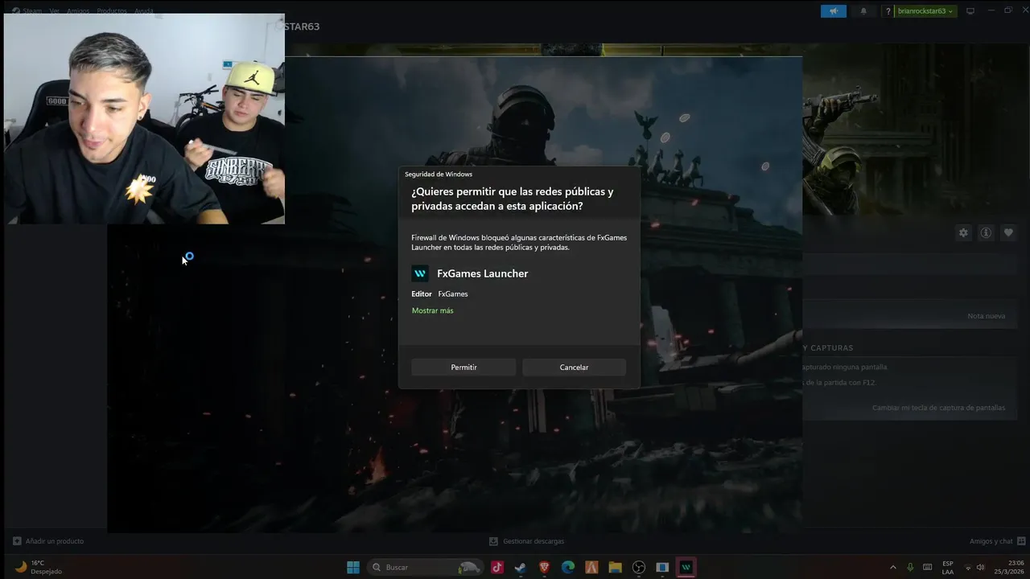Open the Productos menu in Steam
1030x579 pixels.
tap(112, 11)
